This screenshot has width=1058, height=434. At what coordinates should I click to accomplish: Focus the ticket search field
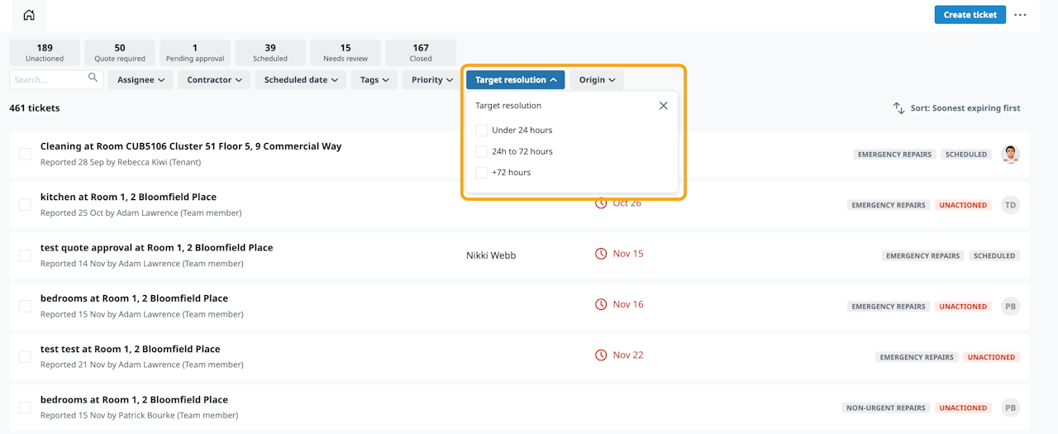pyautogui.click(x=50, y=80)
